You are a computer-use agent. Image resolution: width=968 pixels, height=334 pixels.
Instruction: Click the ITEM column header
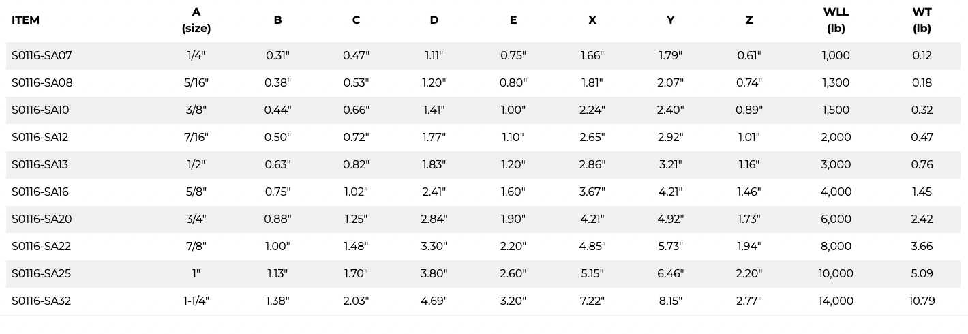click(25, 20)
